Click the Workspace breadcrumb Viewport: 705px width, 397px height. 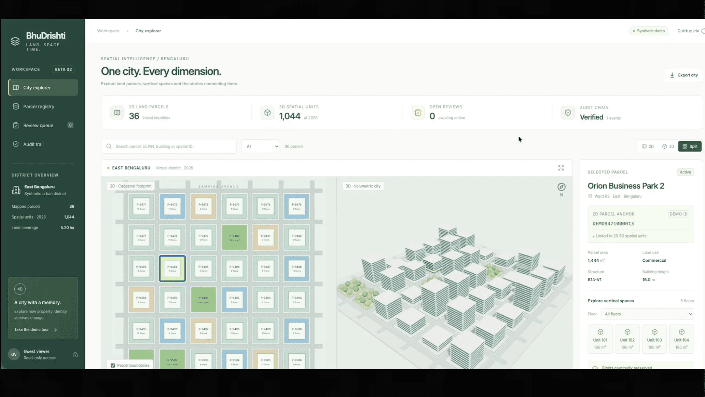[108, 31]
